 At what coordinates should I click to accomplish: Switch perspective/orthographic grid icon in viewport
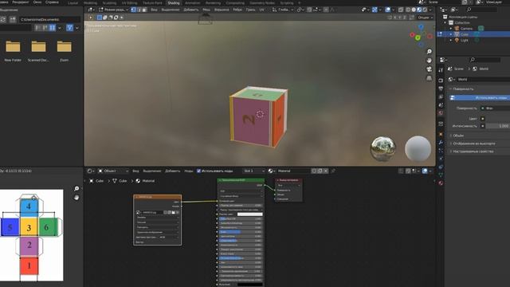click(429, 78)
